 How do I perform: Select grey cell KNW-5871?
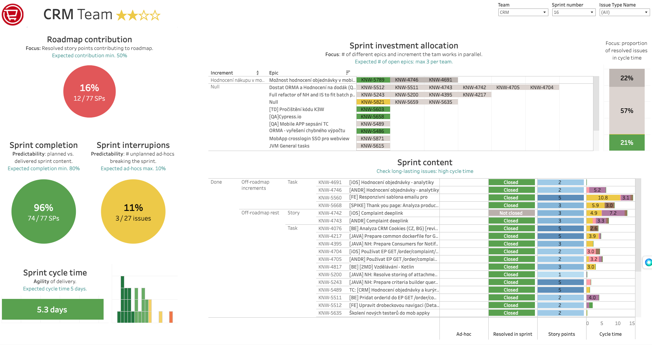coord(373,139)
